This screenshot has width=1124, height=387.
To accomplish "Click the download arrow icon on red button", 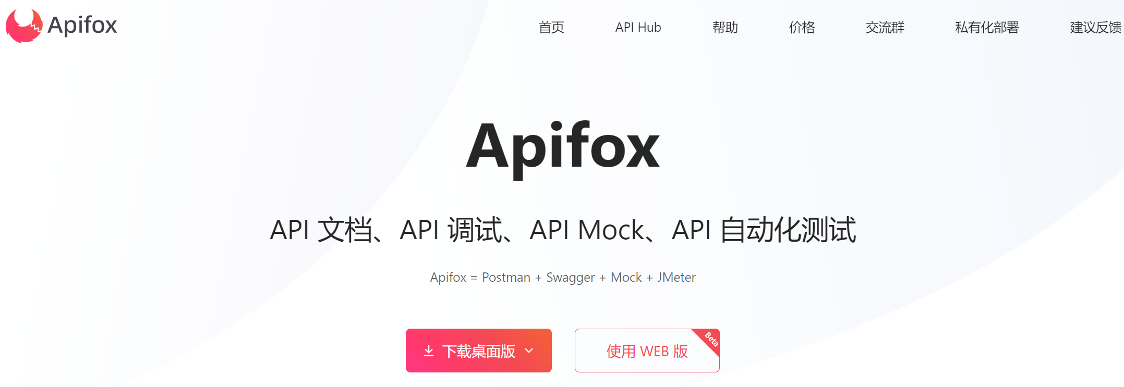I will pyautogui.click(x=429, y=351).
